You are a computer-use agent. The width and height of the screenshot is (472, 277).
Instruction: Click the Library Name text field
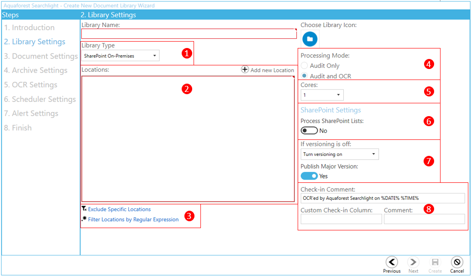pyautogui.click(x=189, y=34)
